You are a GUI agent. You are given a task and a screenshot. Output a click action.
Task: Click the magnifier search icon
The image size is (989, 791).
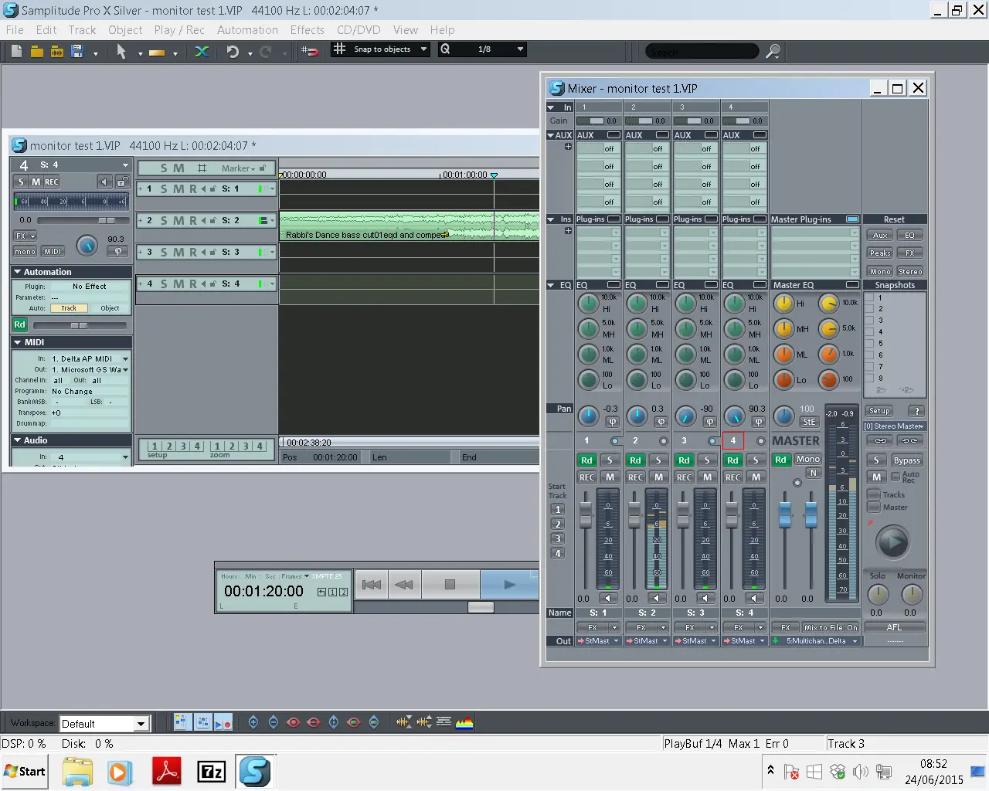click(773, 51)
